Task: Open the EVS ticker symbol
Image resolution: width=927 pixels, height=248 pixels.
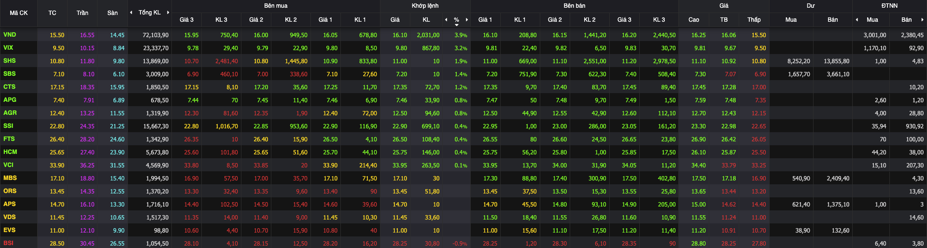Action: (x=9, y=230)
